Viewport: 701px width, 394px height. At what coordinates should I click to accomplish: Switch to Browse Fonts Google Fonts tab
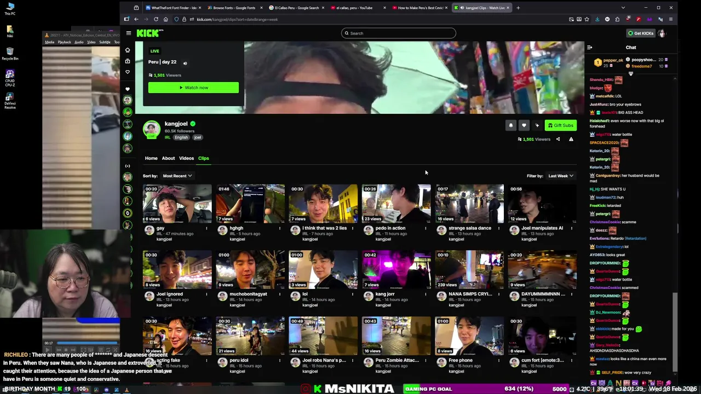pyautogui.click(x=234, y=8)
